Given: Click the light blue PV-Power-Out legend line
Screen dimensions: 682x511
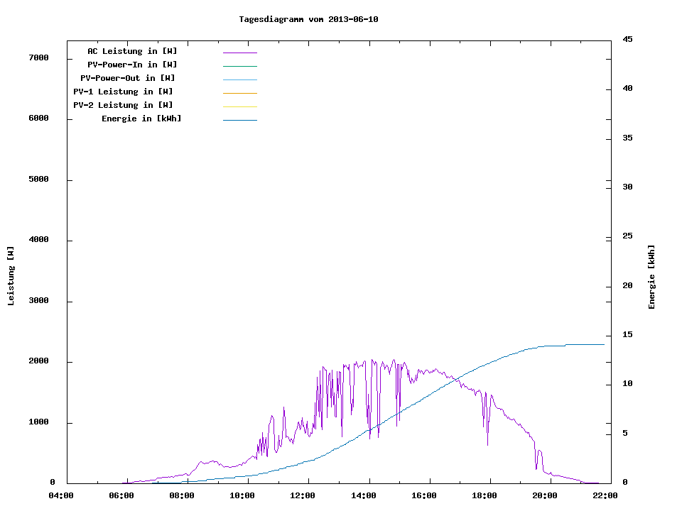Looking at the screenshot, I should tap(239, 79).
